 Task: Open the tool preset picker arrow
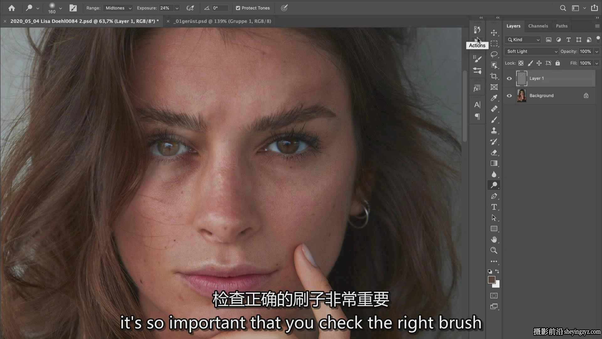click(38, 8)
